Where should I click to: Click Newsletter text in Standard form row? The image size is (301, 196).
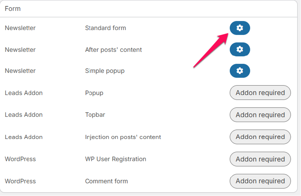20,28
